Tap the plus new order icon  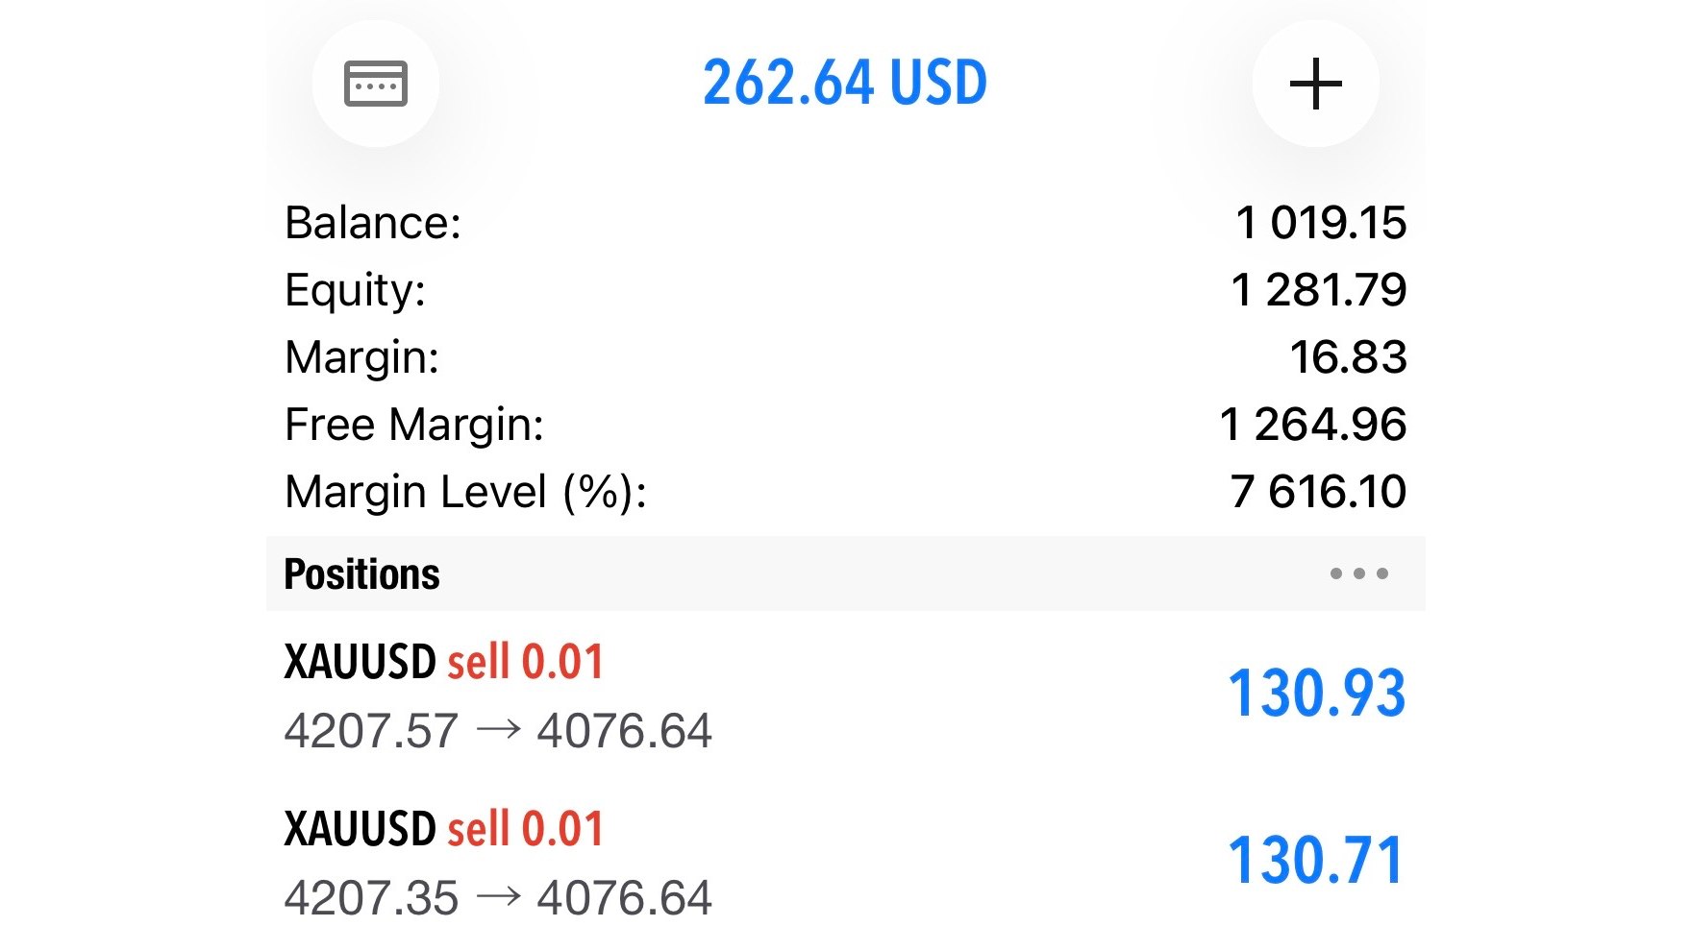[1315, 84]
